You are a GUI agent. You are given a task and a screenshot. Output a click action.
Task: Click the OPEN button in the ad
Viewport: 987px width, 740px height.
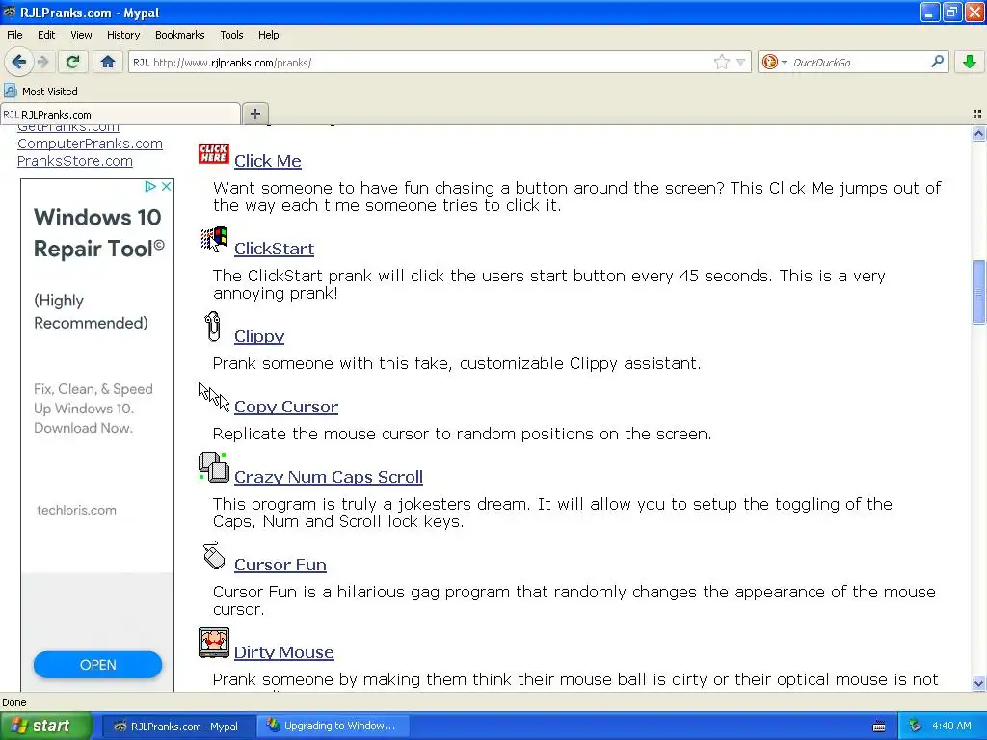(x=97, y=665)
